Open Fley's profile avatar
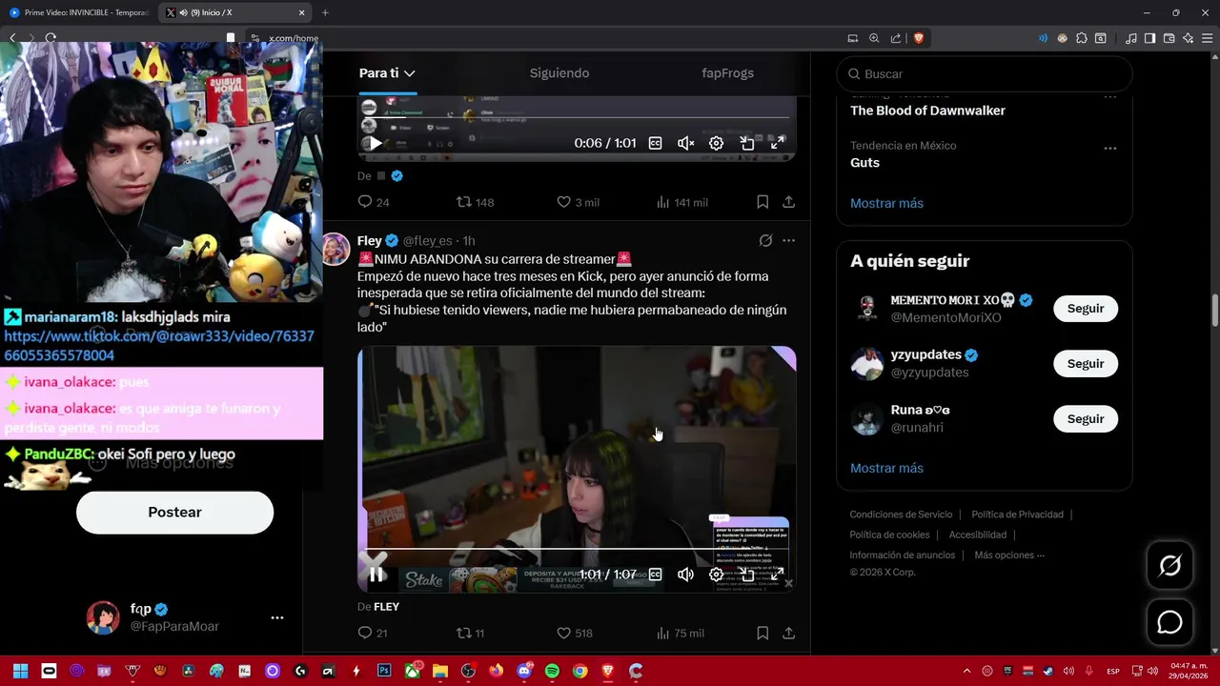 pyautogui.click(x=335, y=250)
